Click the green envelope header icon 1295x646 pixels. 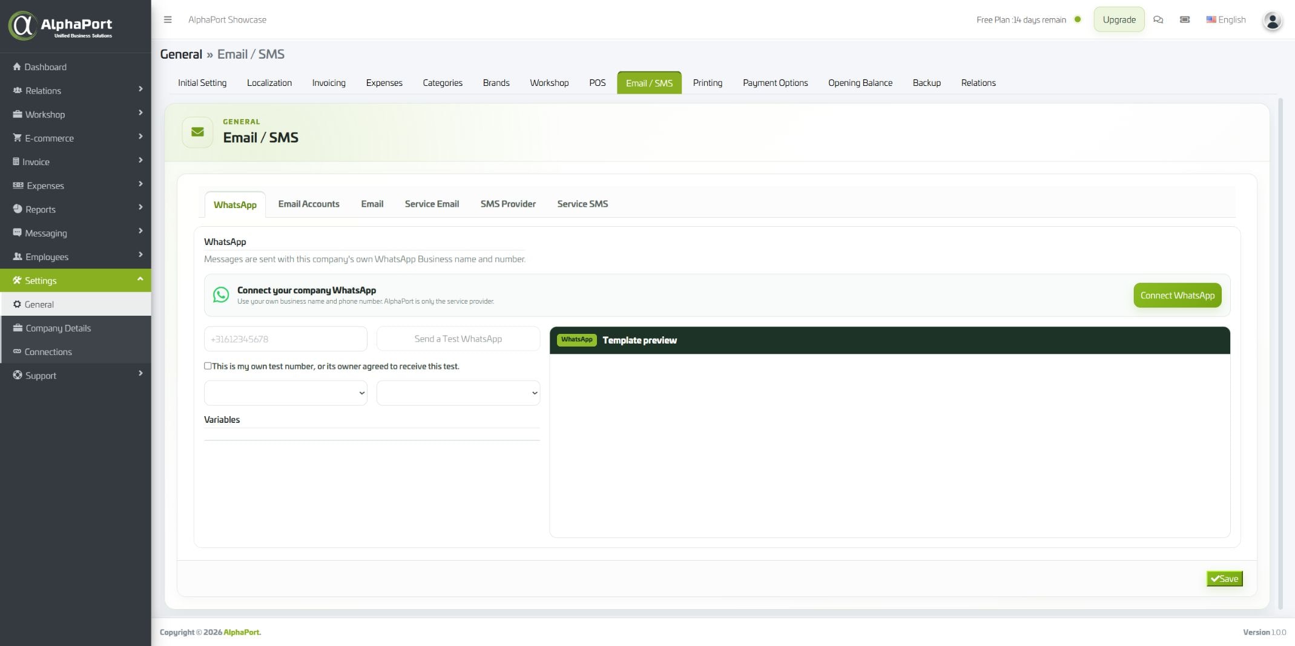pyautogui.click(x=197, y=132)
